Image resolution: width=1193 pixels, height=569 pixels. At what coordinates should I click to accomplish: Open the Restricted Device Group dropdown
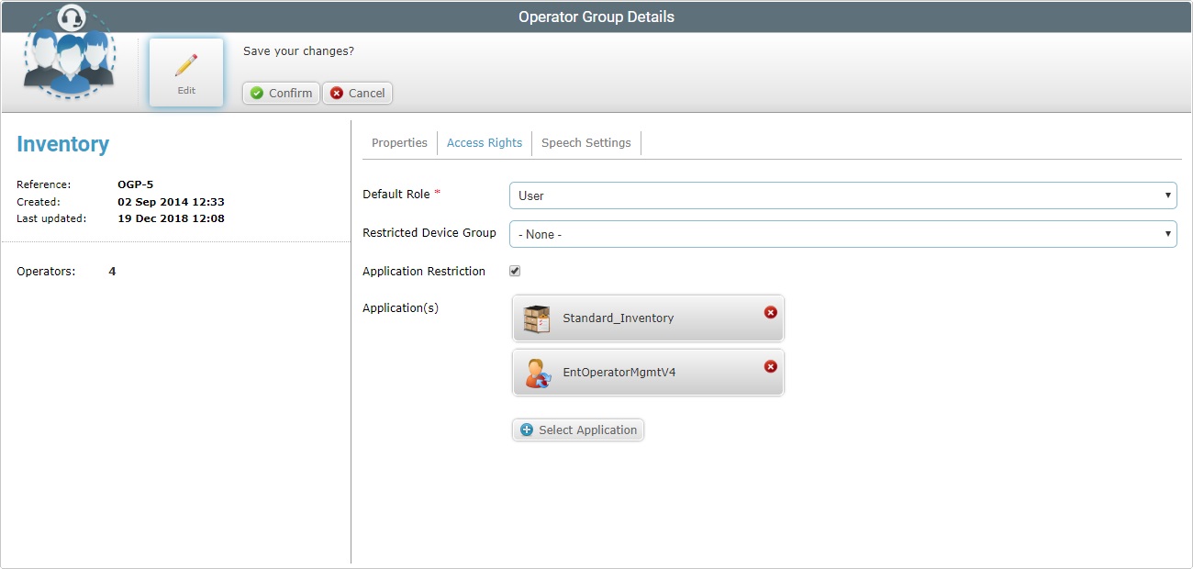point(1167,233)
